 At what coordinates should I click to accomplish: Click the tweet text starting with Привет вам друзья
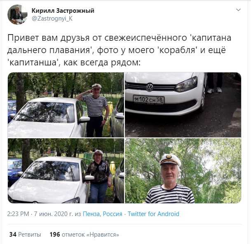(119, 50)
